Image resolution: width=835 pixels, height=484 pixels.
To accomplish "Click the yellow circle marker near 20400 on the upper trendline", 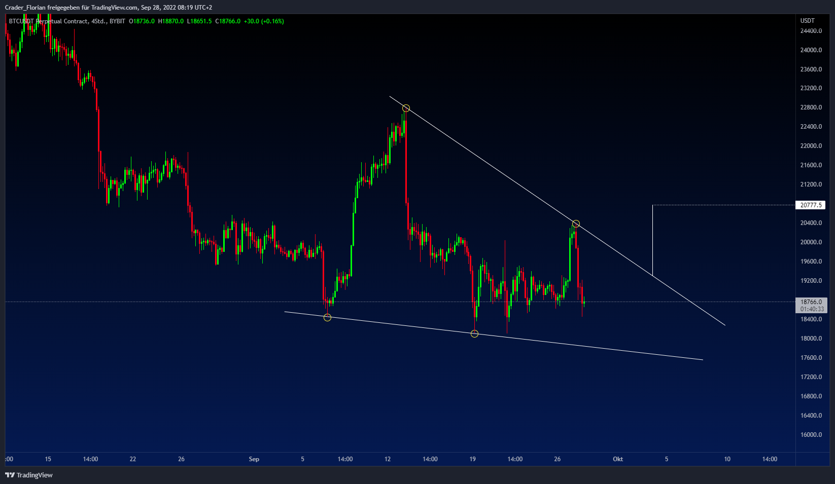I will click(576, 224).
